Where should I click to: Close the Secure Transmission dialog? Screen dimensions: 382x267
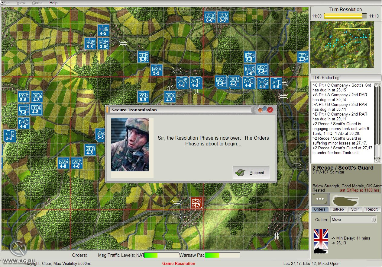click(x=270, y=110)
